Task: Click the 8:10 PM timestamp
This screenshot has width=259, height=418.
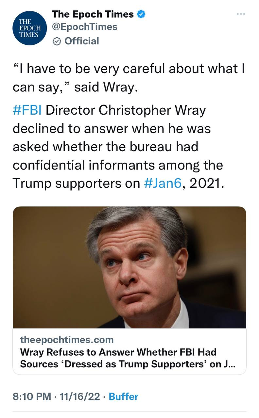Action: [32, 396]
